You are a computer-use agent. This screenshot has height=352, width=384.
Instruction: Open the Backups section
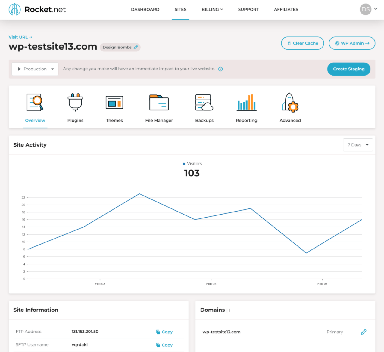(204, 107)
